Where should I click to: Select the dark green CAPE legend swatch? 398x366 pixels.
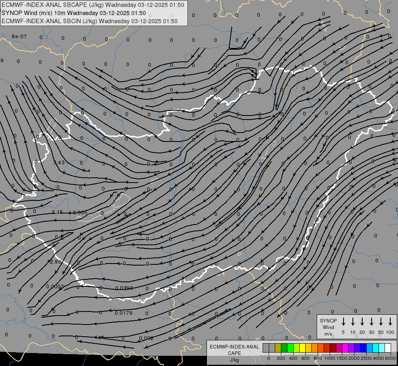[x=284, y=348]
